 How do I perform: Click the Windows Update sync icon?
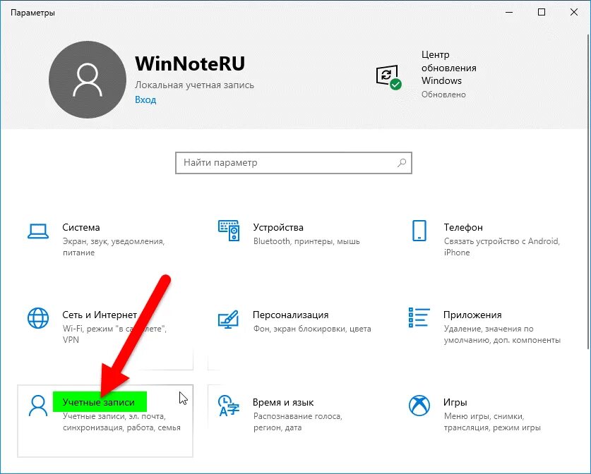pyautogui.click(x=388, y=77)
